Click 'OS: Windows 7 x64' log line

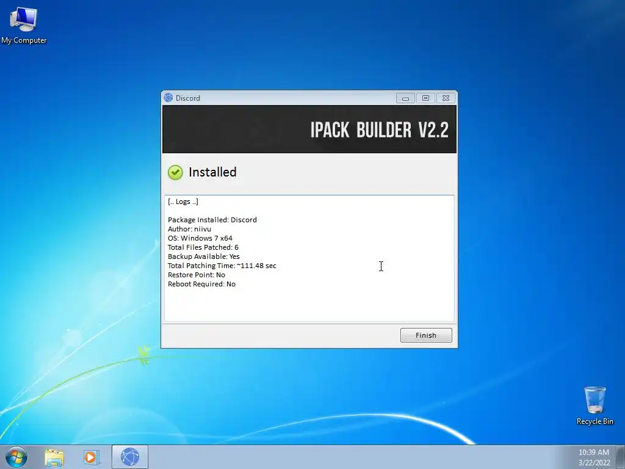point(200,238)
